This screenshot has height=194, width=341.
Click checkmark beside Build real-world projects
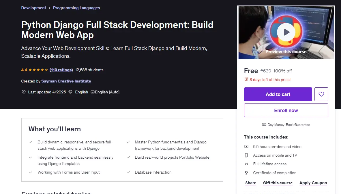128,157
